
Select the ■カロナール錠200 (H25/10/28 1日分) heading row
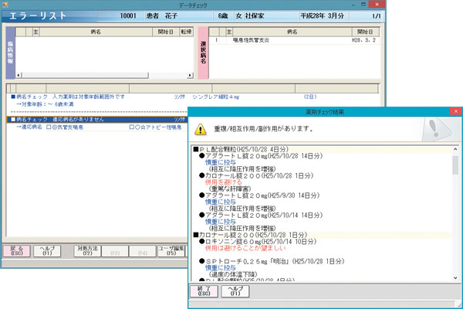point(322,235)
